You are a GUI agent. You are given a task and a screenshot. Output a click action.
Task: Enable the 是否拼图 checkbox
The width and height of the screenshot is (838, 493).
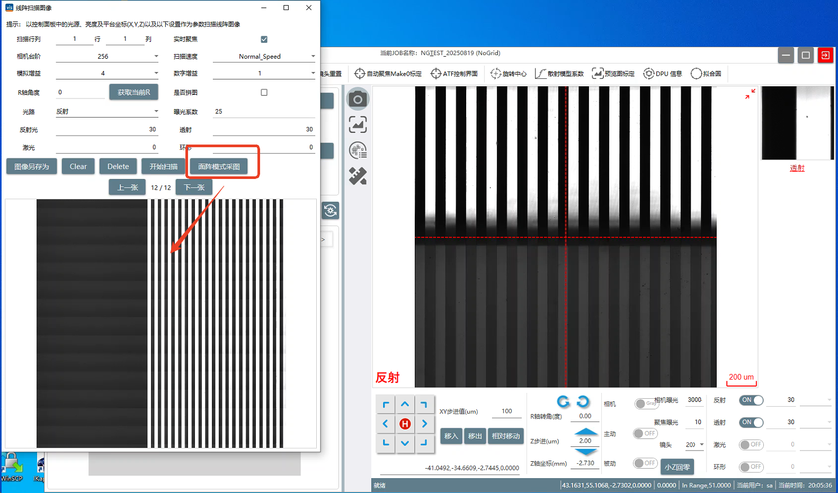tap(264, 92)
